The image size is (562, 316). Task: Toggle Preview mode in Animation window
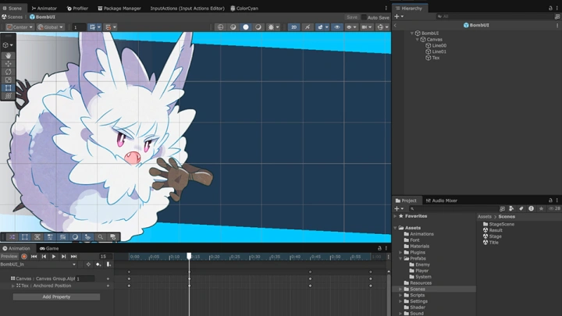point(9,257)
